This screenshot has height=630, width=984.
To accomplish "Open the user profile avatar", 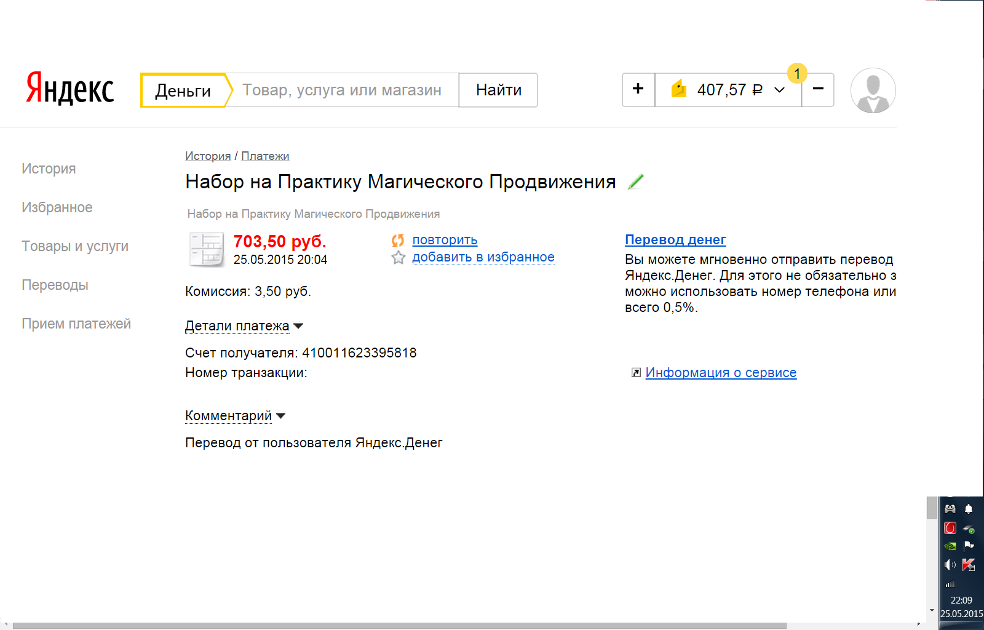I will [873, 90].
